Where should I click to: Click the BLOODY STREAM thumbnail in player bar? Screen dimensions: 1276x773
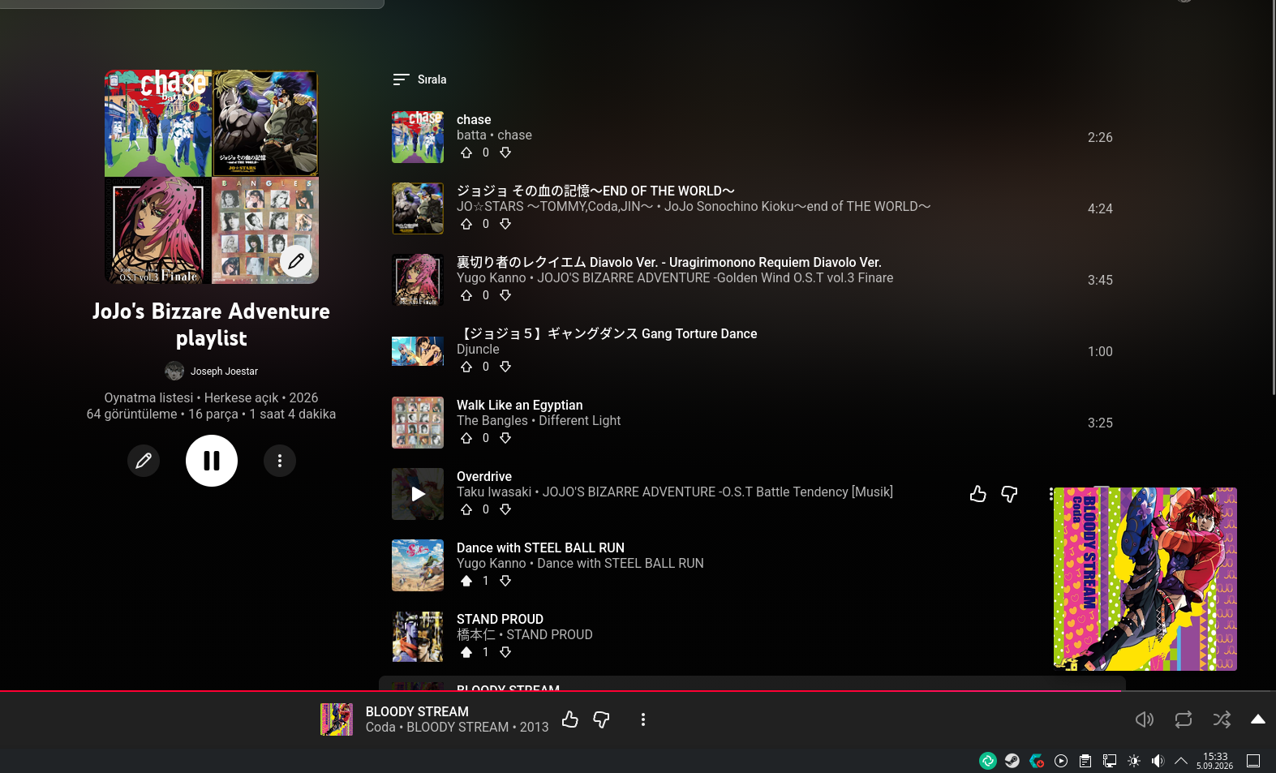(337, 719)
